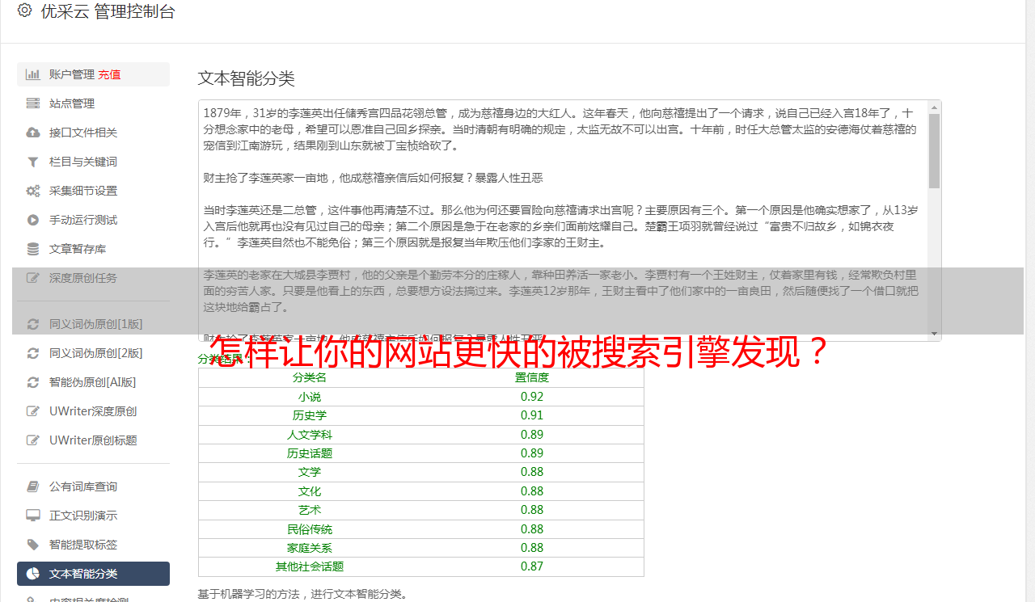1035x602 pixels.
Task: Click the 0.91 confidence value
Action: 532,415
